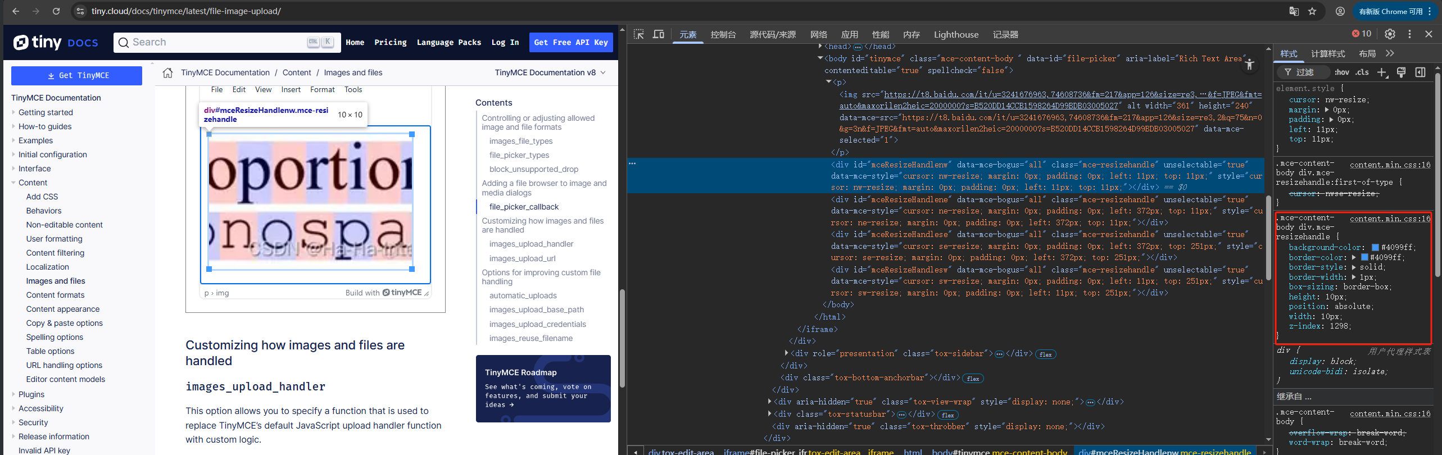Screen dimensions: 1442x455
Task: Toggle the device toolbar icon in DevTools
Action: (x=659, y=34)
